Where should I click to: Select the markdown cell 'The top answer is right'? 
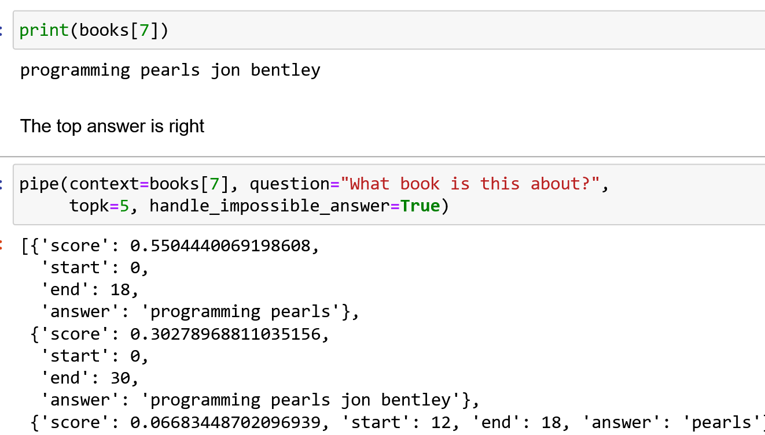112,126
